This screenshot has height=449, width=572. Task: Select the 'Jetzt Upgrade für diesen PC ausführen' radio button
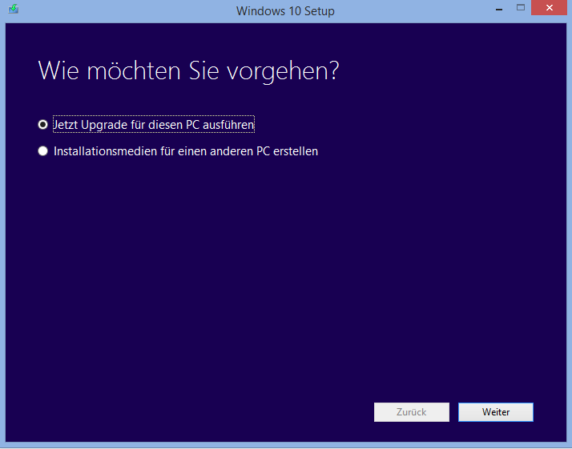click(43, 125)
